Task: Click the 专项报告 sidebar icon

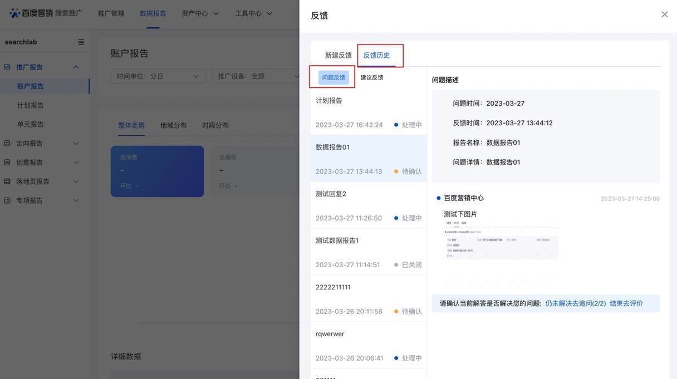Action: click(x=7, y=200)
